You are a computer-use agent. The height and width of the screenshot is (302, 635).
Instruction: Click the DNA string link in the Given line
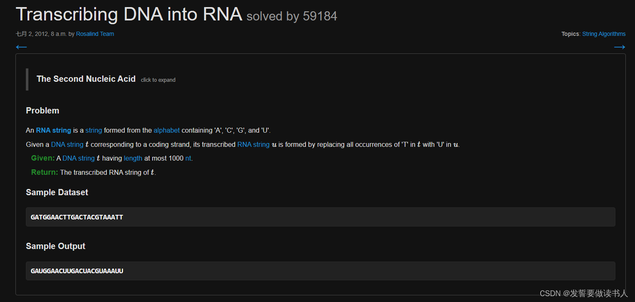(x=79, y=158)
